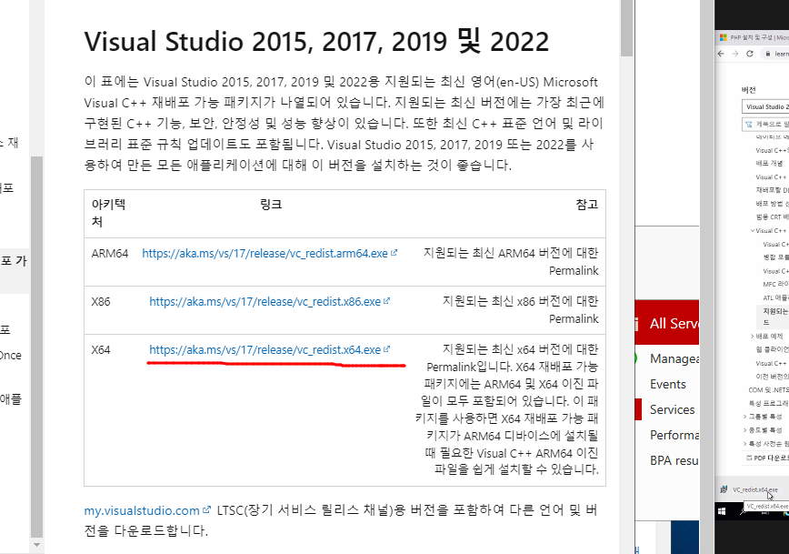
Task: Click the VC_redist.x64.exe installer file icon
Action: pyautogui.click(x=724, y=489)
